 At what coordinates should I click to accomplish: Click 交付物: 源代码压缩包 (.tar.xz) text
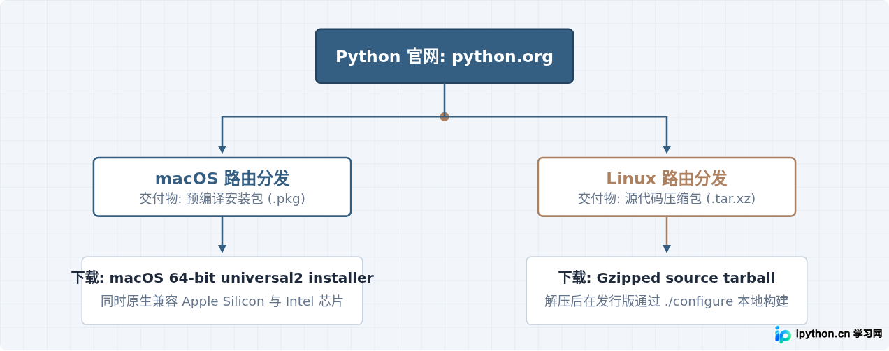(667, 199)
